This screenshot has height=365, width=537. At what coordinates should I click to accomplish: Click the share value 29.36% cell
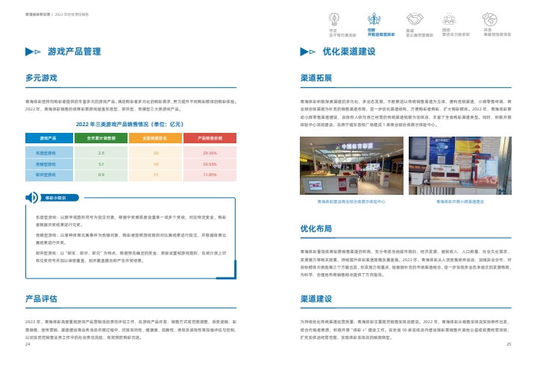click(x=210, y=153)
